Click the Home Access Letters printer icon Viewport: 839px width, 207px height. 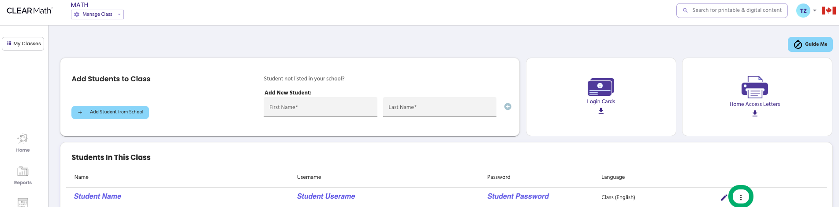tap(754, 87)
